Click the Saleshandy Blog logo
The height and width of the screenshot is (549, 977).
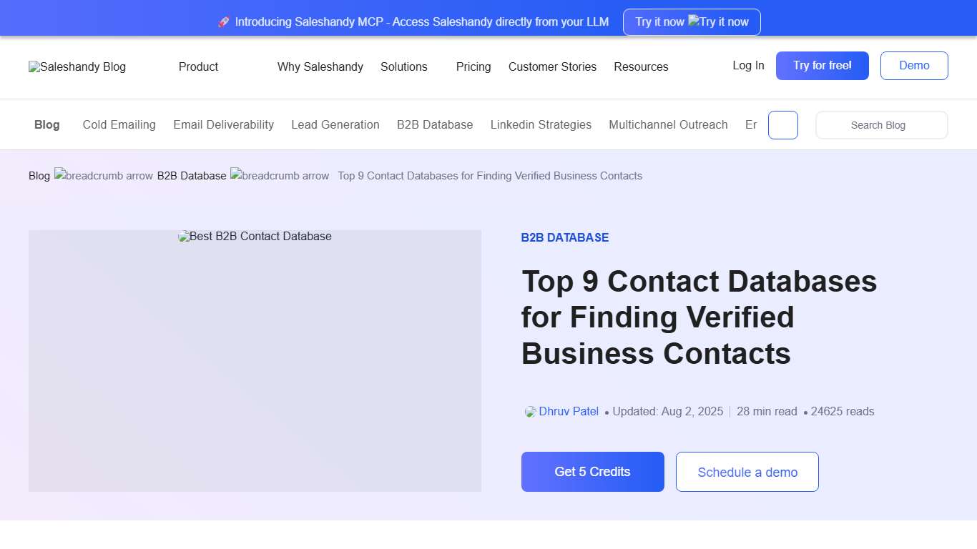click(x=77, y=66)
